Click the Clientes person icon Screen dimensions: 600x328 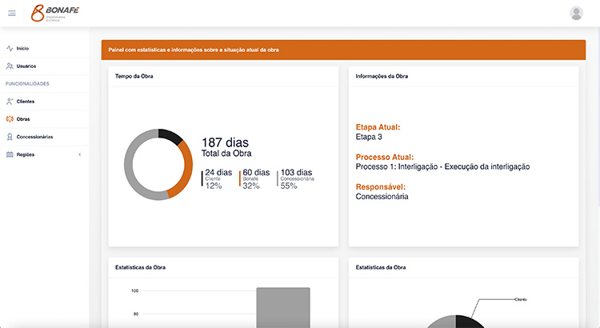point(10,102)
